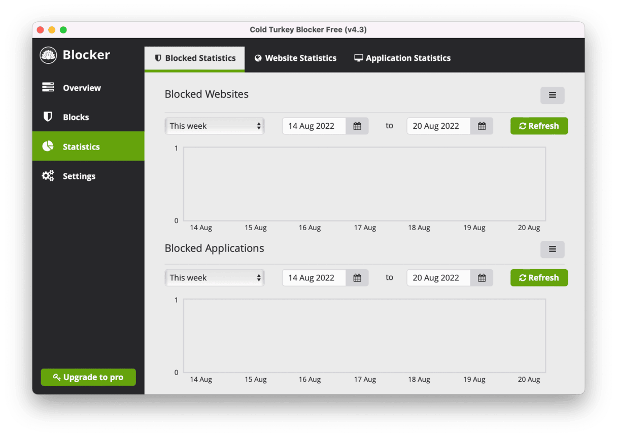The height and width of the screenshot is (437, 617).
Task: Expand the Blocked Websites 'This week' dropdown
Action: [x=215, y=126]
